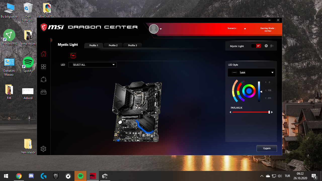Select the light blue swatch in the outer arc

235,100
